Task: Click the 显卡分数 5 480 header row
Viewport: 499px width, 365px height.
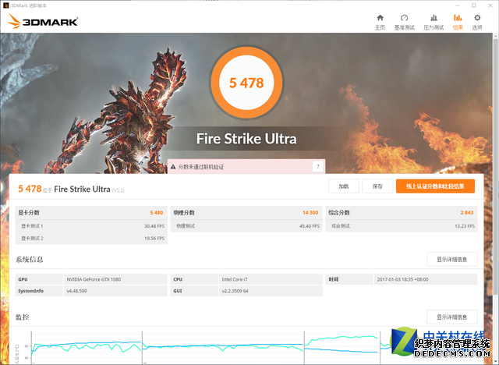Action: click(91, 213)
